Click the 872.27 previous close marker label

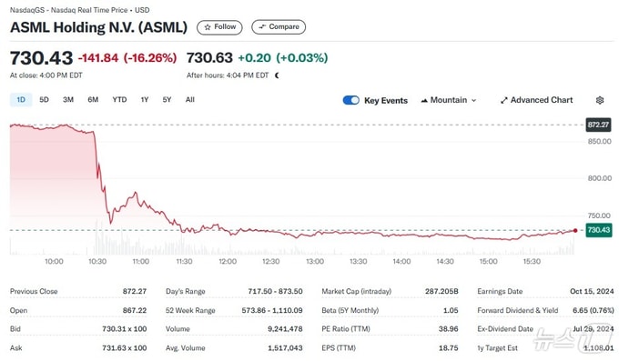tap(598, 125)
